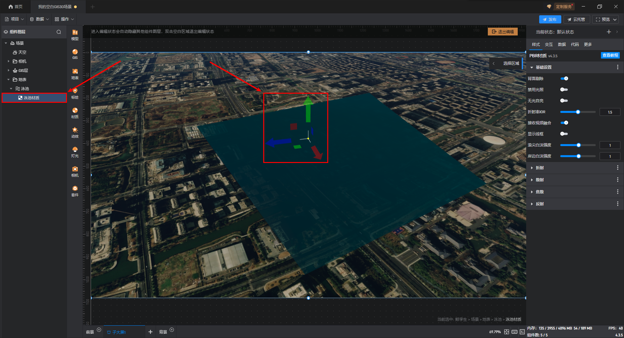This screenshot has width=624, height=338.
Task: Switch to the 交互 tab
Action: point(549,45)
